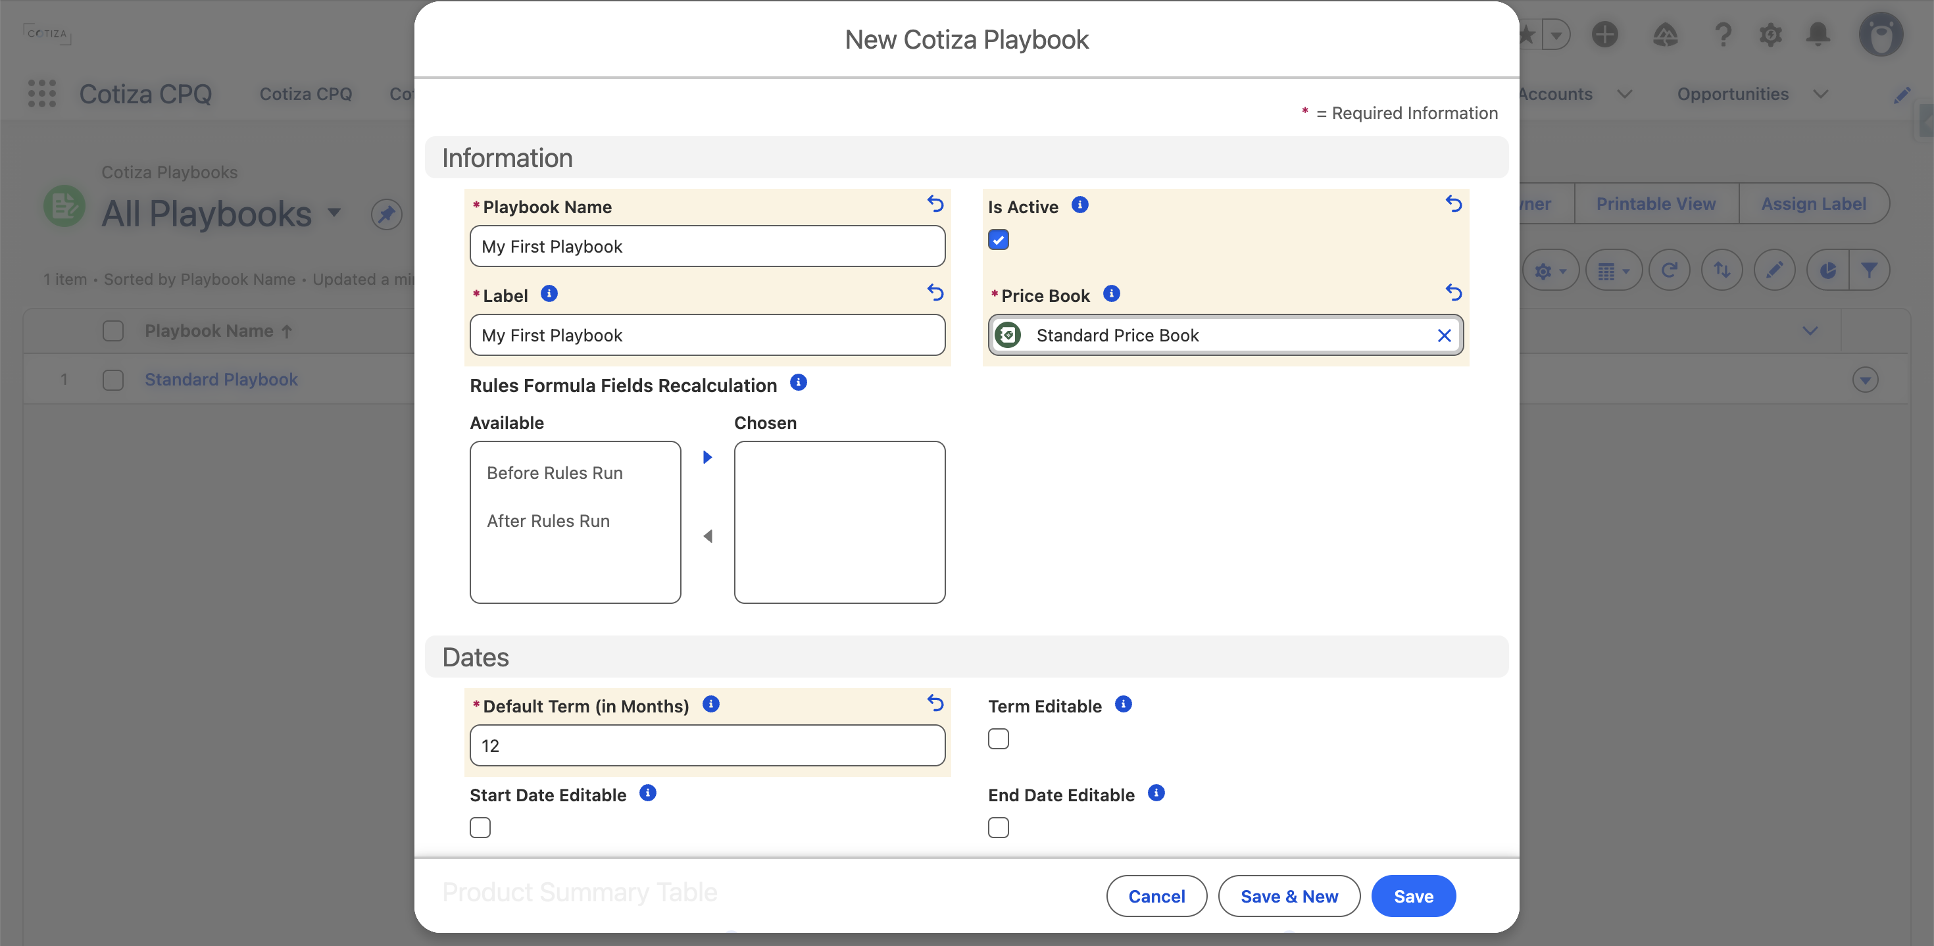Cancel the New Cotiza Playbook dialog
The image size is (1934, 946).
click(1156, 896)
